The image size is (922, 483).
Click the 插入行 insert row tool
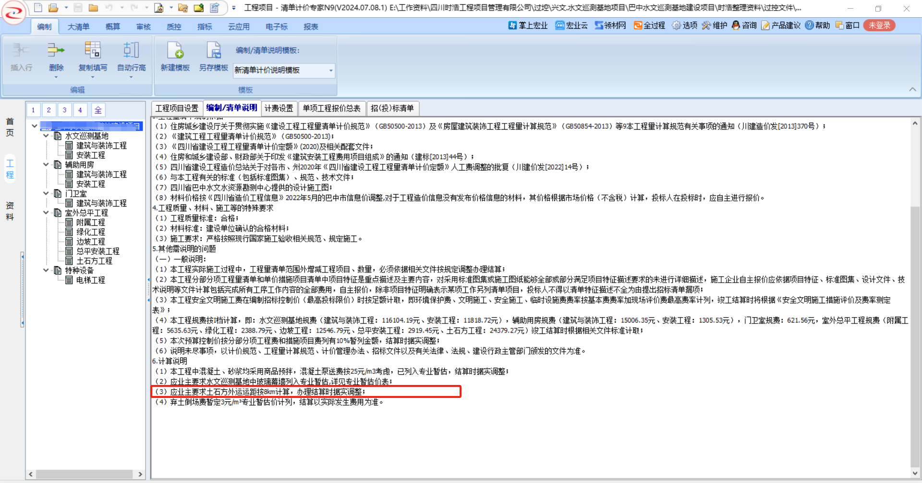[x=21, y=57]
